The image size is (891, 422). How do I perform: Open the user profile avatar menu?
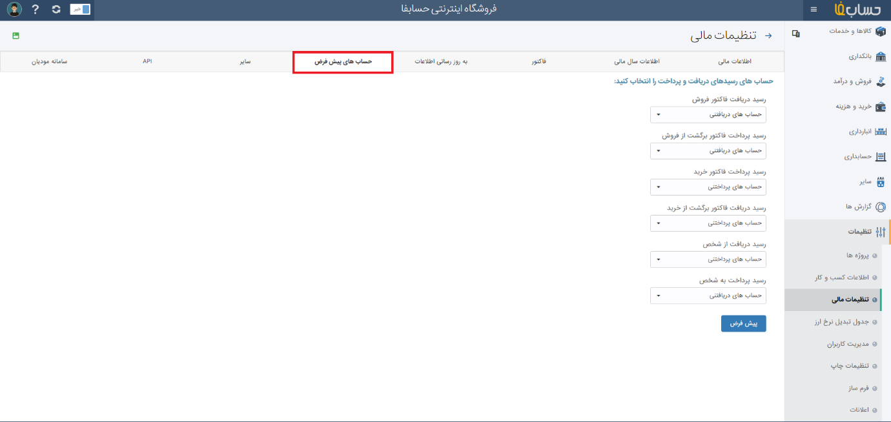click(x=14, y=10)
